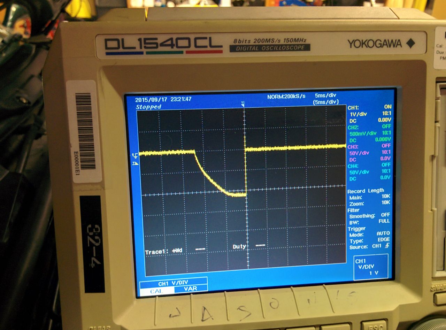Click the DC coupling label under CH2
446x330 pixels.
[x=353, y=140]
